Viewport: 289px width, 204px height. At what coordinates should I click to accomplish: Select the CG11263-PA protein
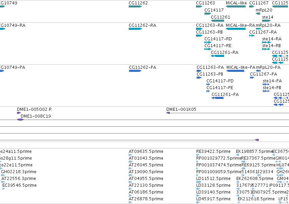[x=210, y=67]
